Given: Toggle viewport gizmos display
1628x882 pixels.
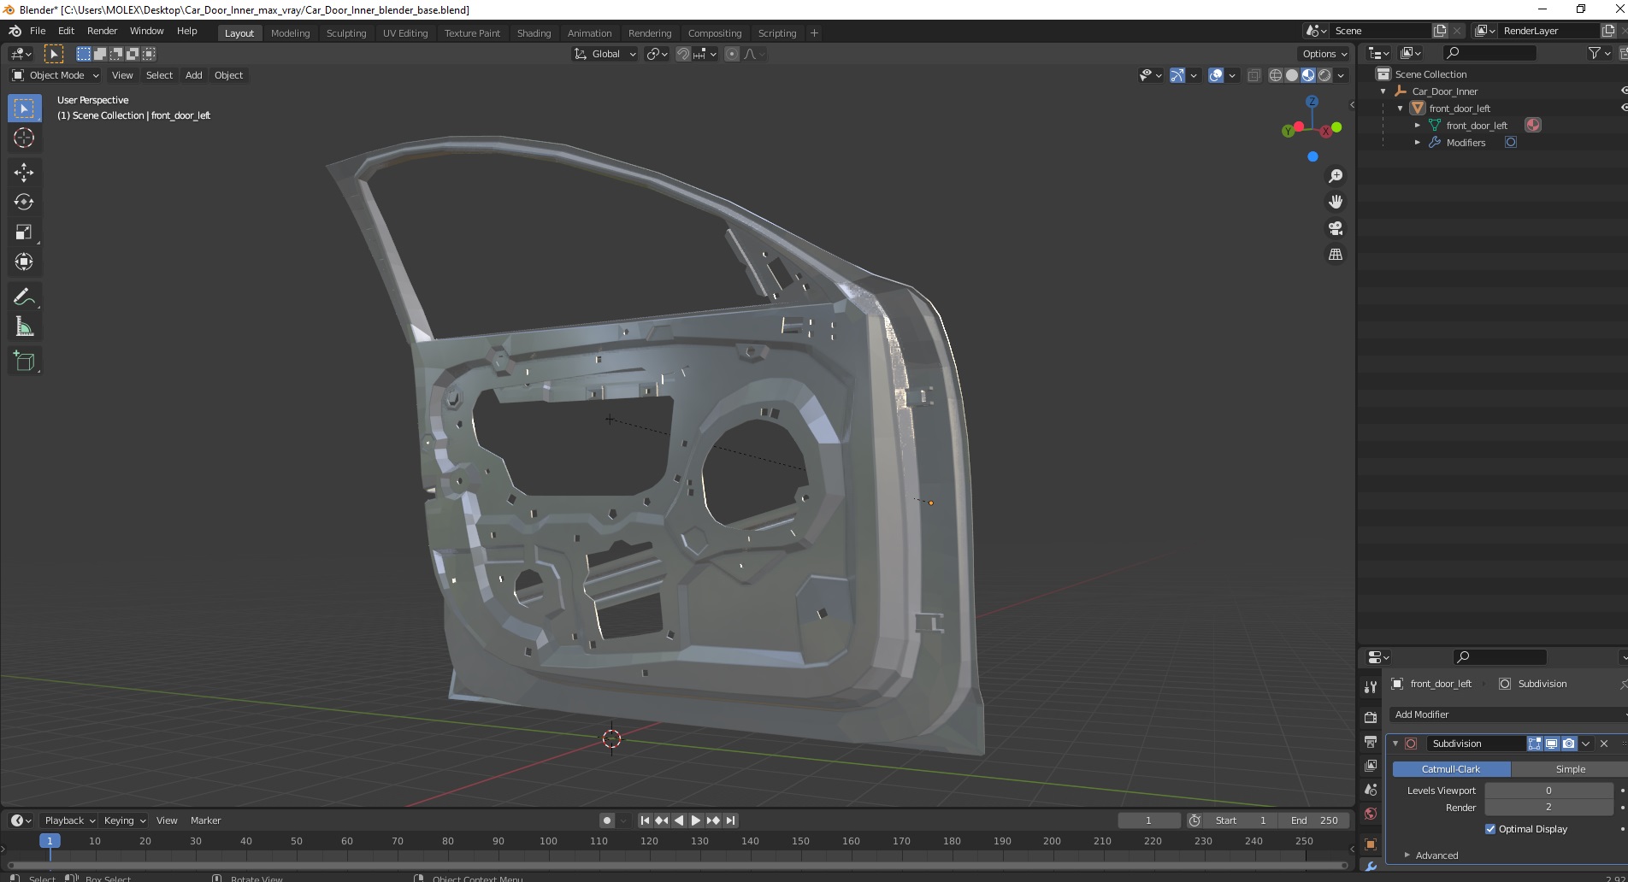Looking at the screenshot, I should [1177, 75].
